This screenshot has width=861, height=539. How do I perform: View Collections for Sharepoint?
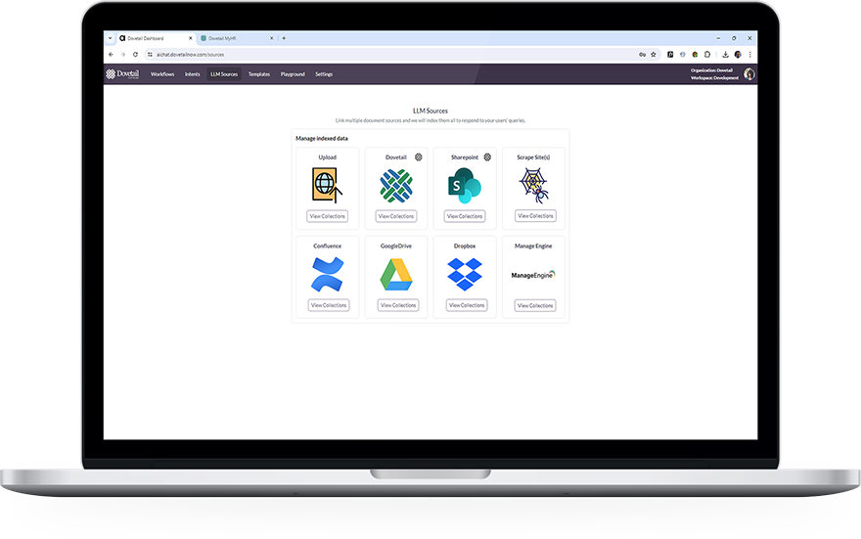(x=465, y=216)
